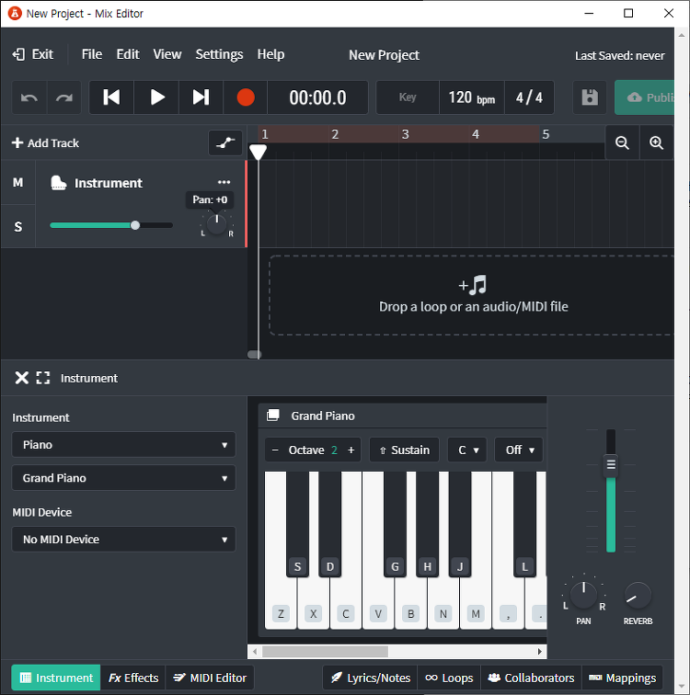Click the REVERB knob
Screen dimensions: 690x695
(x=638, y=595)
